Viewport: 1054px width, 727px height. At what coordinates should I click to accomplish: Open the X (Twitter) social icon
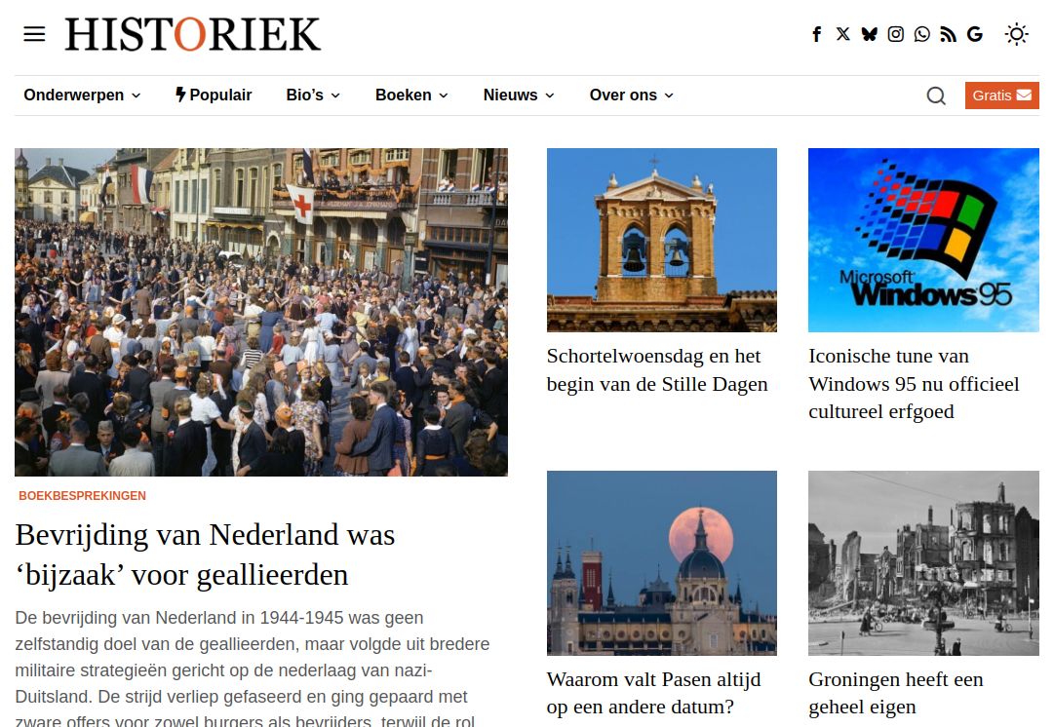(x=843, y=34)
